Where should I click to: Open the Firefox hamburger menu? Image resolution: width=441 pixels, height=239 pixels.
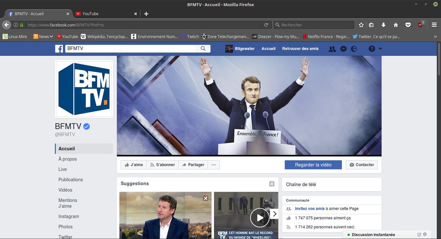434,25
